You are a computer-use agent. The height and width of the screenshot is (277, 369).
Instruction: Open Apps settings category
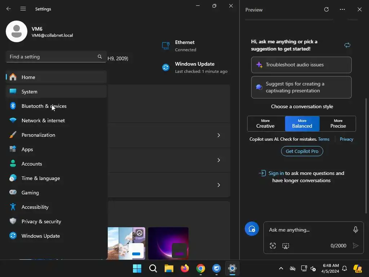56,149
